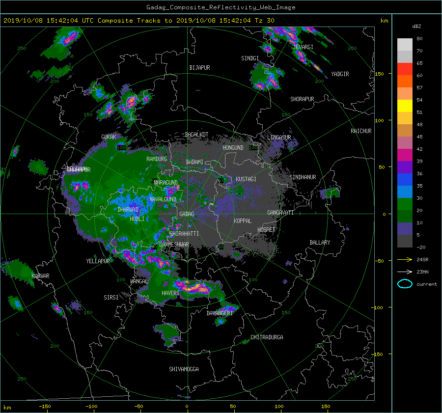The image size is (442, 413).
Task: Click the BALLARY city label
Action: click(320, 243)
